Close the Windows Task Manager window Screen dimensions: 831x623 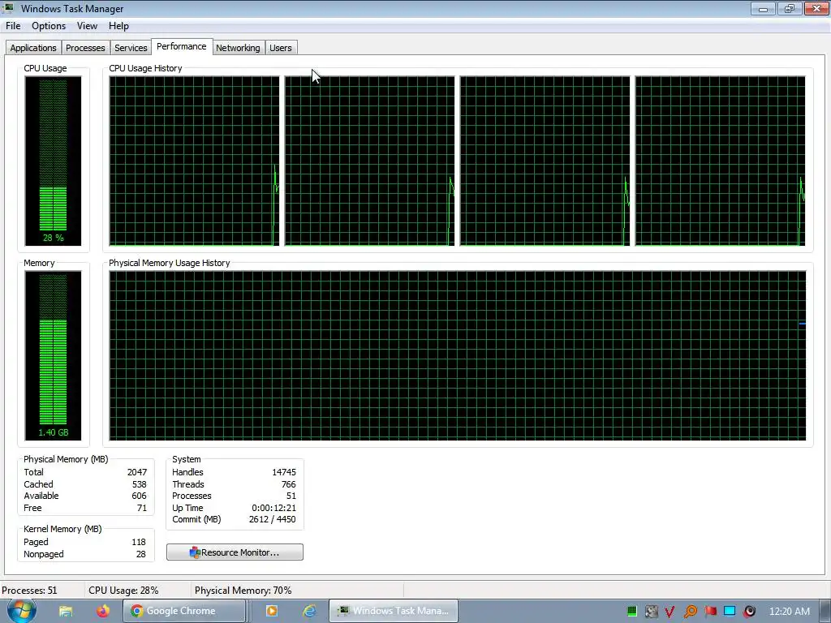[816, 8]
